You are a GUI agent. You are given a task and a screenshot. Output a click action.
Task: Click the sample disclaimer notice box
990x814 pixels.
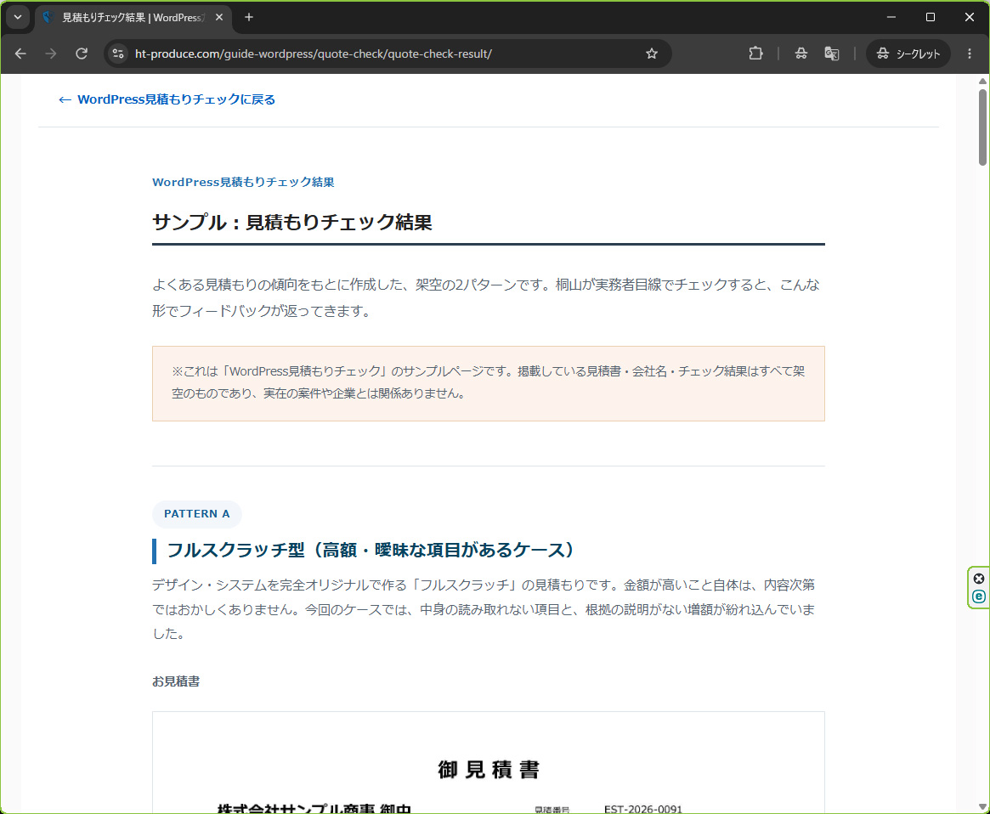click(x=488, y=383)
